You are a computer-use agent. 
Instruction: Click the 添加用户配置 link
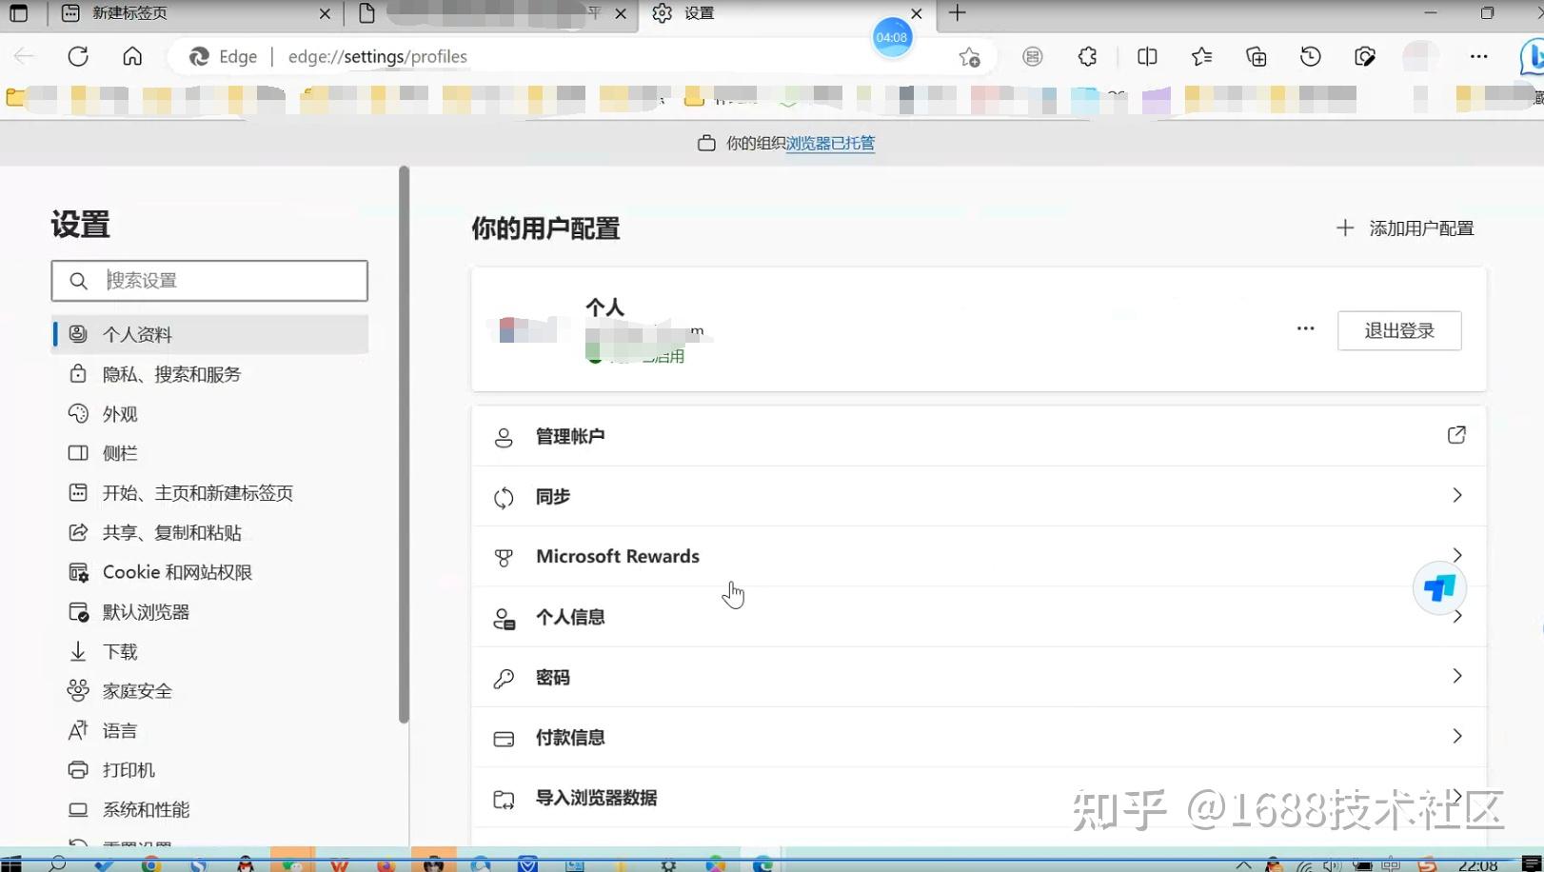1421,228
